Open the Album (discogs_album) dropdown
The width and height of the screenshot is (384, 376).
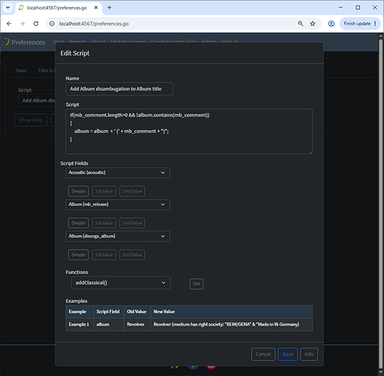tap(117, 236)
